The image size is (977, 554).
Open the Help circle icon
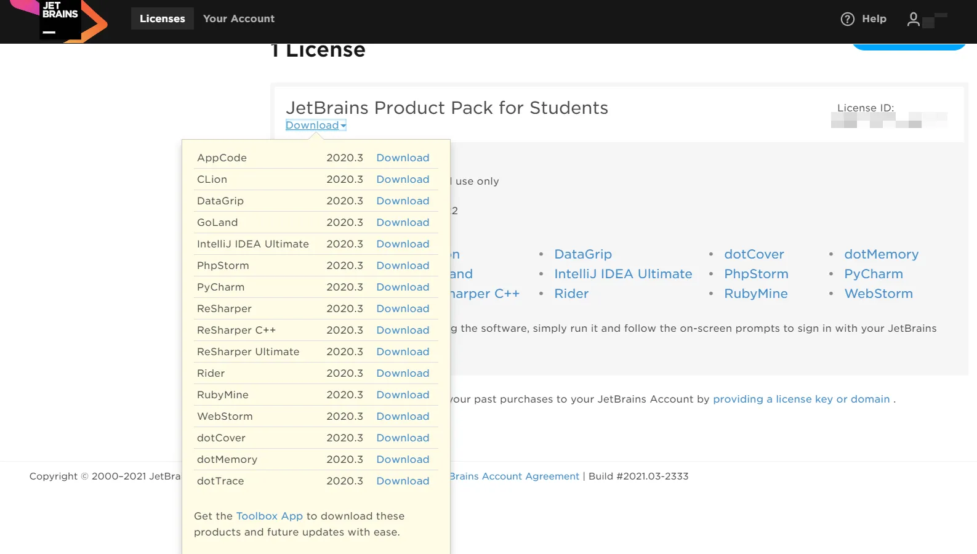point(847,19)
